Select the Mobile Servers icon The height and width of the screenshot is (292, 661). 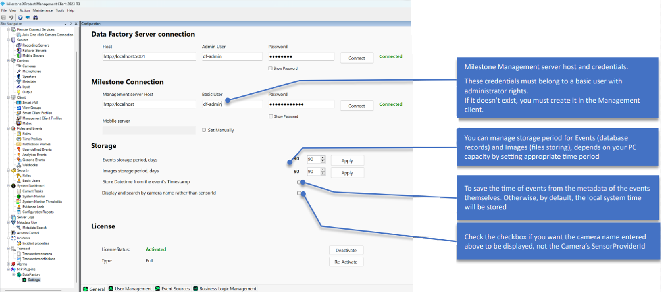click(19, 56)
